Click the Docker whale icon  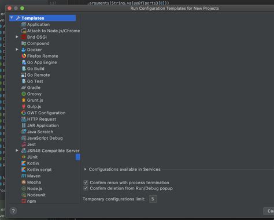(24, 50)
